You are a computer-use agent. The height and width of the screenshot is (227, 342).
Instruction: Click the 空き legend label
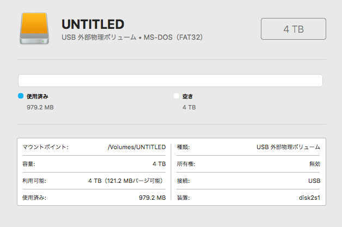point(187,96)
